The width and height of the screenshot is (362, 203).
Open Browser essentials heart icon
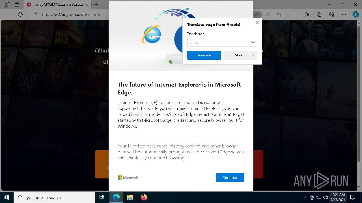pyautogui.click(x=331, y=14)
